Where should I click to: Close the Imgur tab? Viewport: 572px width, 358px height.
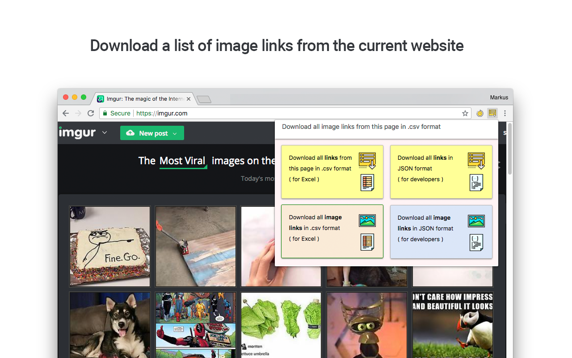coord(189,99)
